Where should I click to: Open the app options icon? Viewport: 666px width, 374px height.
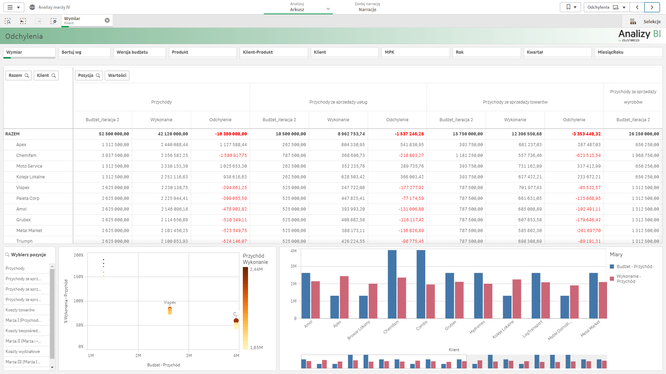pyautogui.click(x=32, y=7)
